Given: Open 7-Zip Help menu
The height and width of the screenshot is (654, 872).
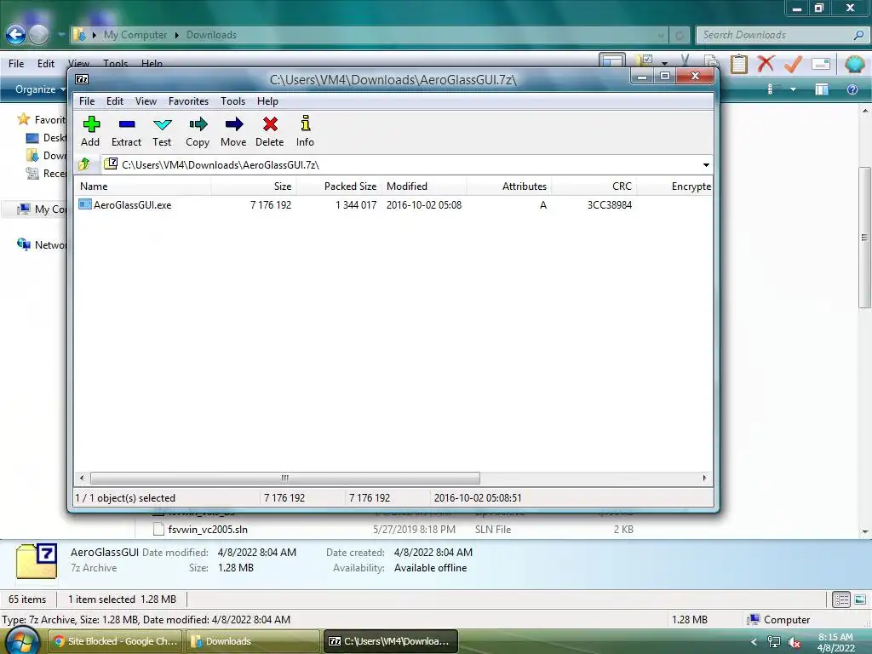Looking at the screenshot, I should (267, 101).
